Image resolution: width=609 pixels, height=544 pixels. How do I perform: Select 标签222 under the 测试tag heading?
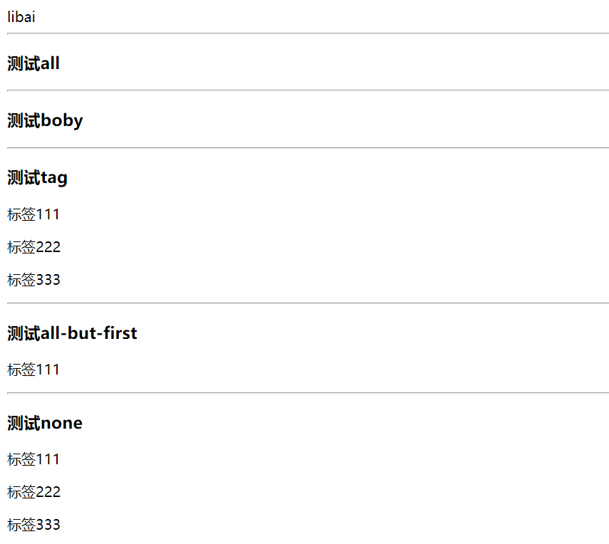33,247
